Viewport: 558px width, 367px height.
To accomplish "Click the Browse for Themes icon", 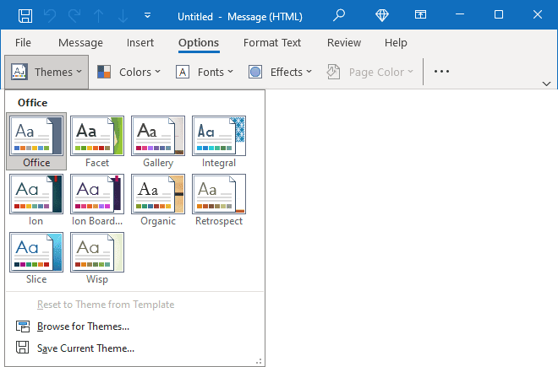I will click(23, 327).
